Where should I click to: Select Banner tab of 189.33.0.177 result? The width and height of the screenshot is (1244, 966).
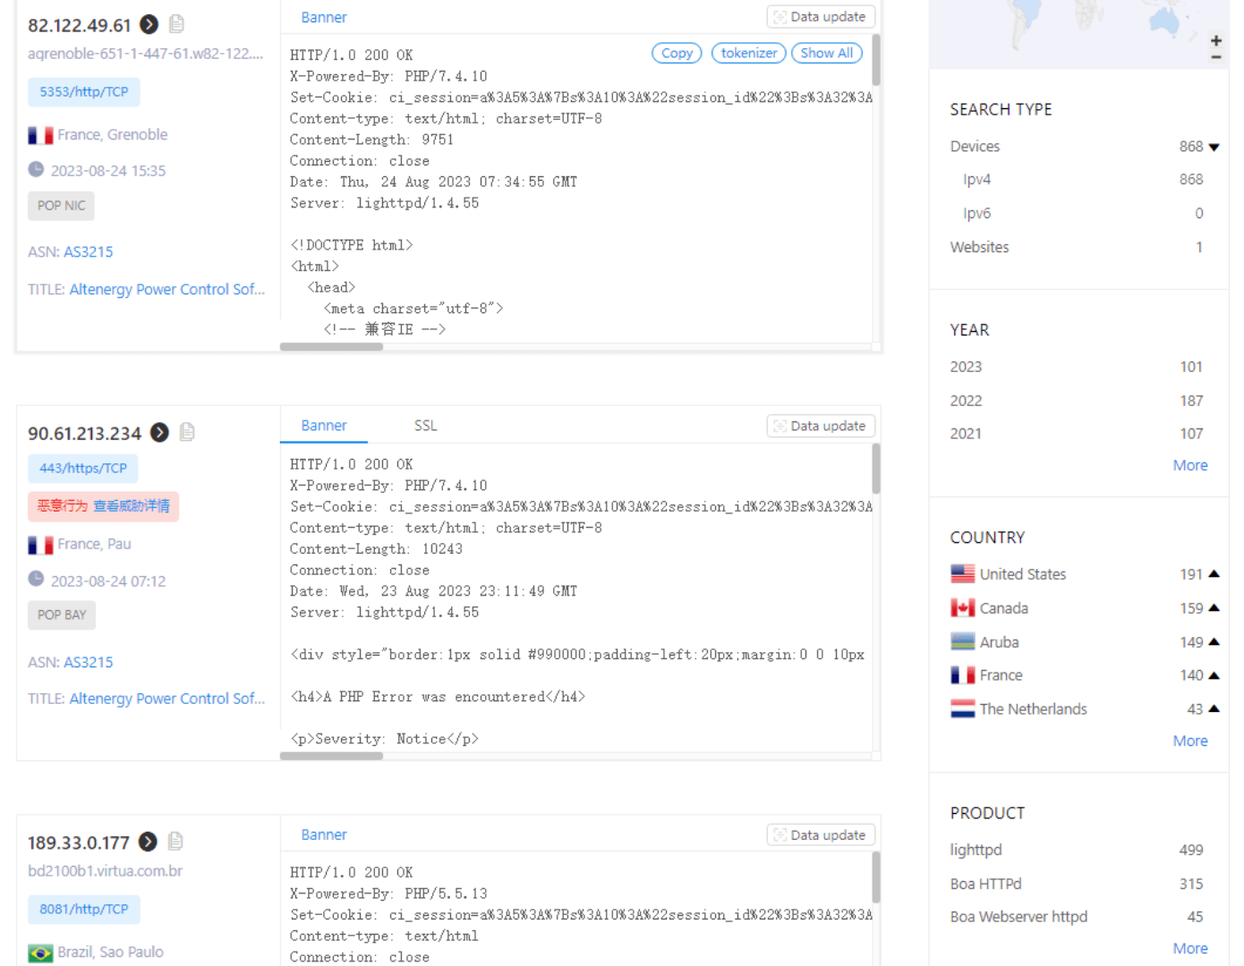coord(324,835)
